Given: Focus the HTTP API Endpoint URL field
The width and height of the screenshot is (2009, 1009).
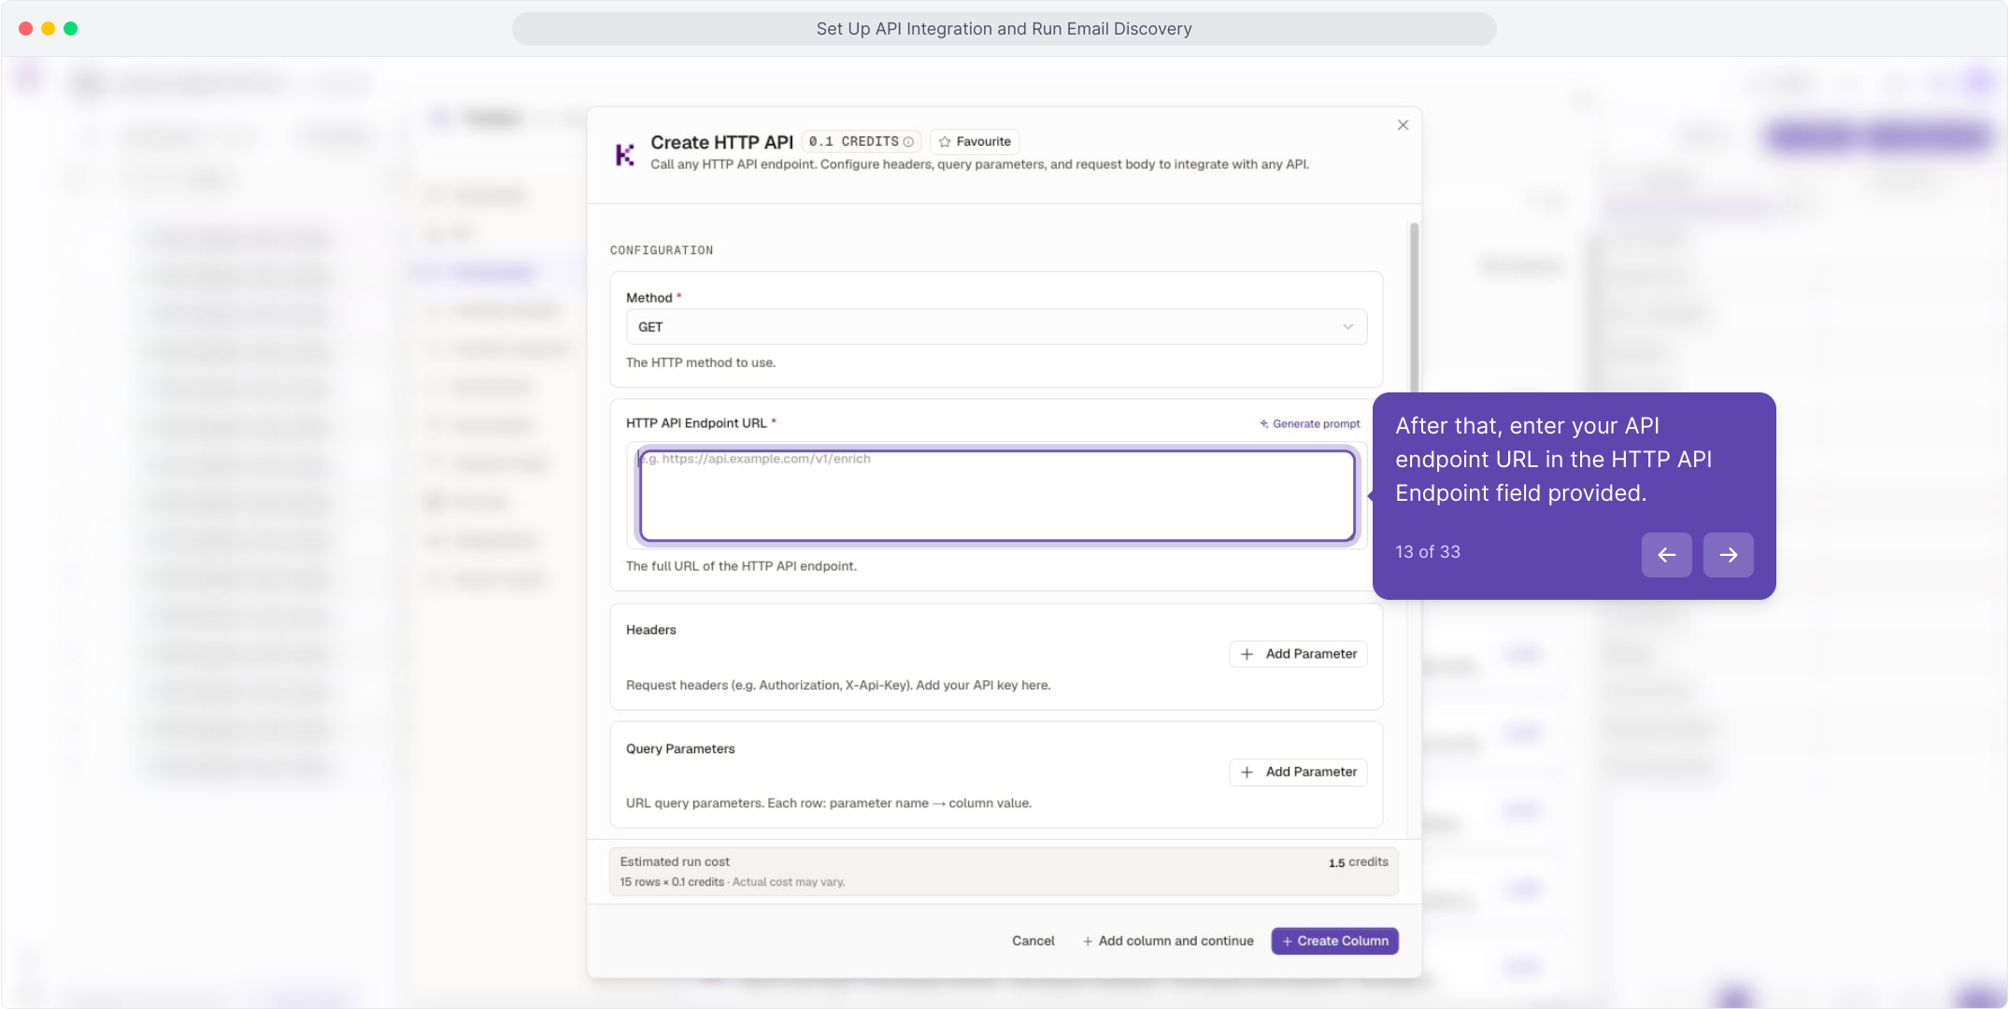Looking at the screenshot, I should pos(997,495).
